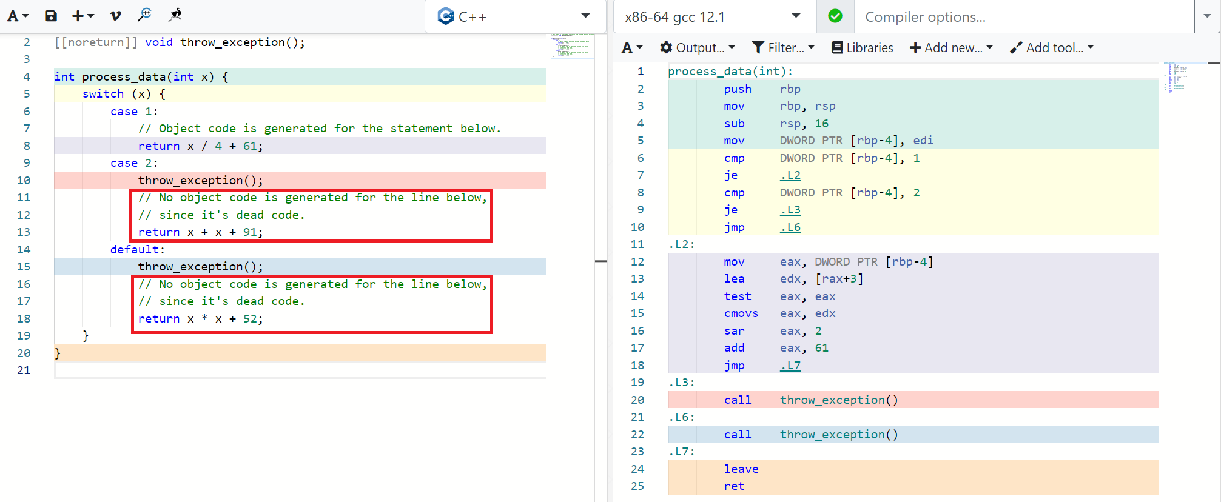Open Output gear settings menu
Image resolution: width=1221 pixels, height=502 pixels.
click(x=698, y=47)
